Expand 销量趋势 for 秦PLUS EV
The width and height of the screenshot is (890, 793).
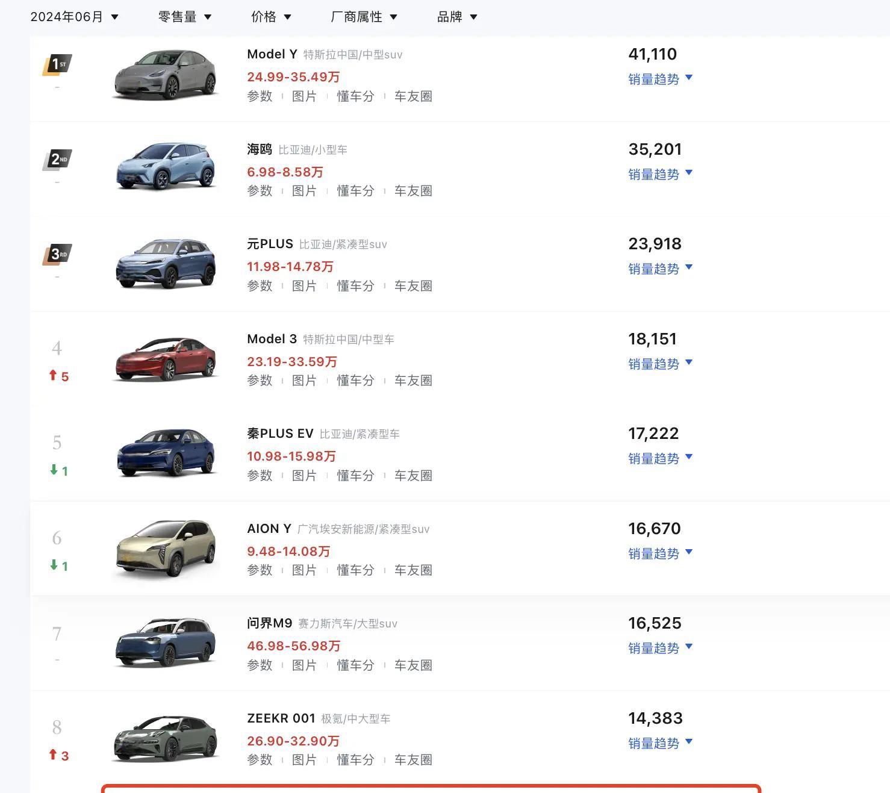[x=661, y=458]
